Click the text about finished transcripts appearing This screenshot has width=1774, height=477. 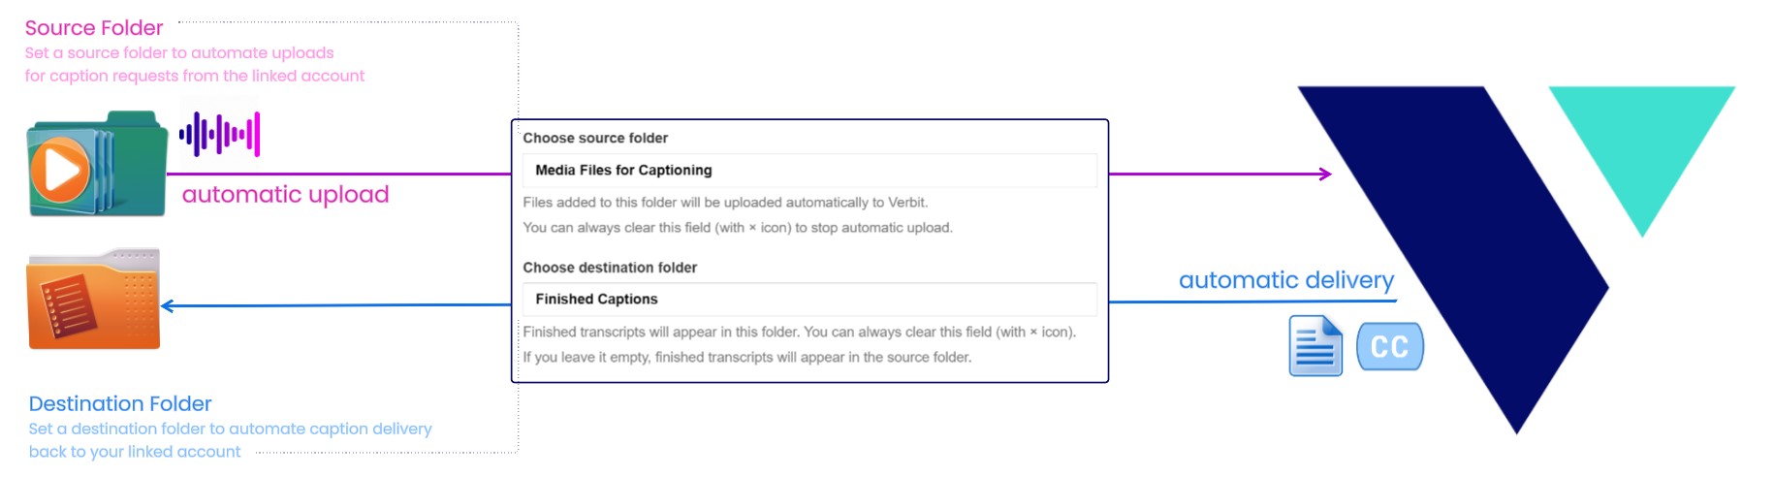tap(799, 332)
